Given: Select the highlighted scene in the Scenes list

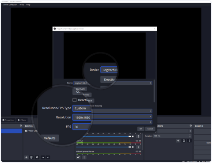Looking at the screenshot, I should [11, 131].
